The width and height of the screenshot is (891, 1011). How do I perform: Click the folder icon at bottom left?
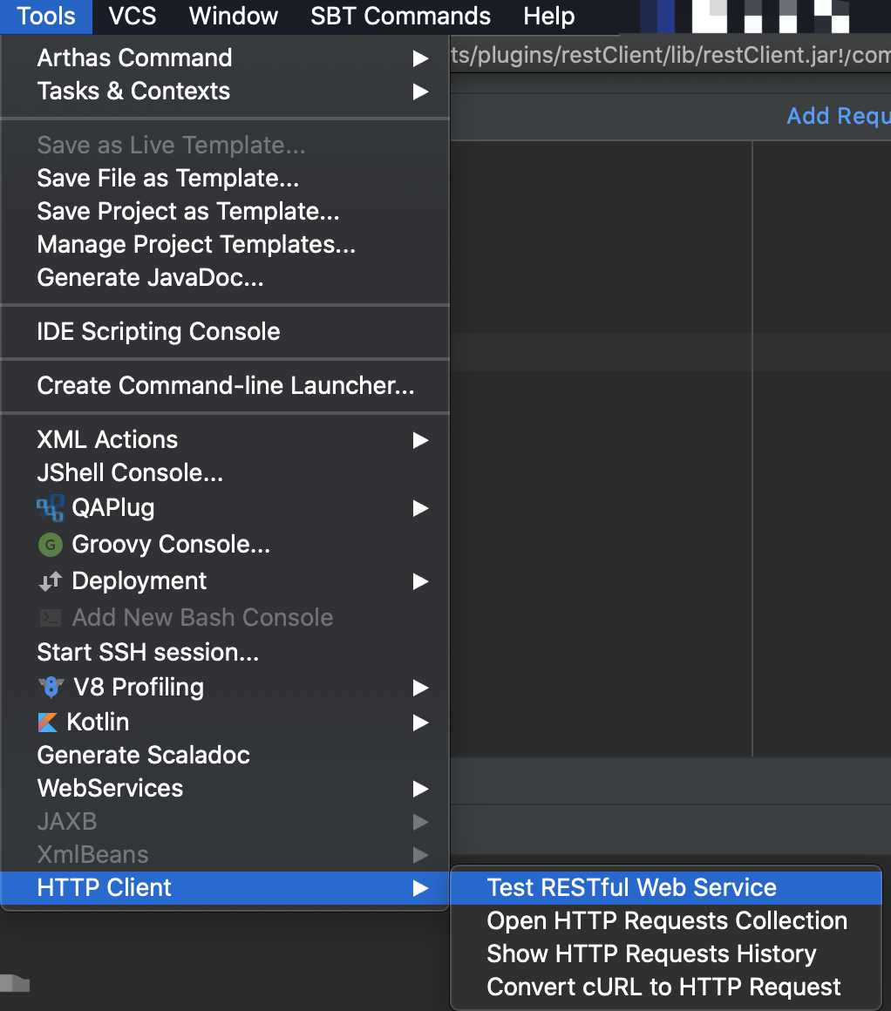pos(15,983)
